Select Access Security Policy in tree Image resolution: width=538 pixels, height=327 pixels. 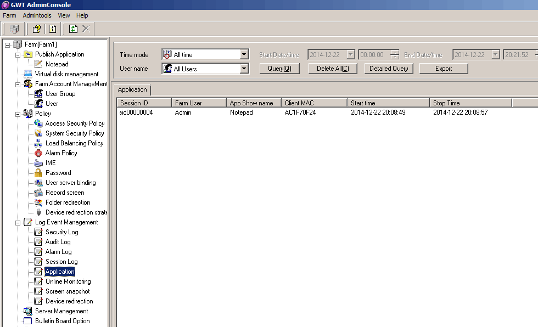74,123
